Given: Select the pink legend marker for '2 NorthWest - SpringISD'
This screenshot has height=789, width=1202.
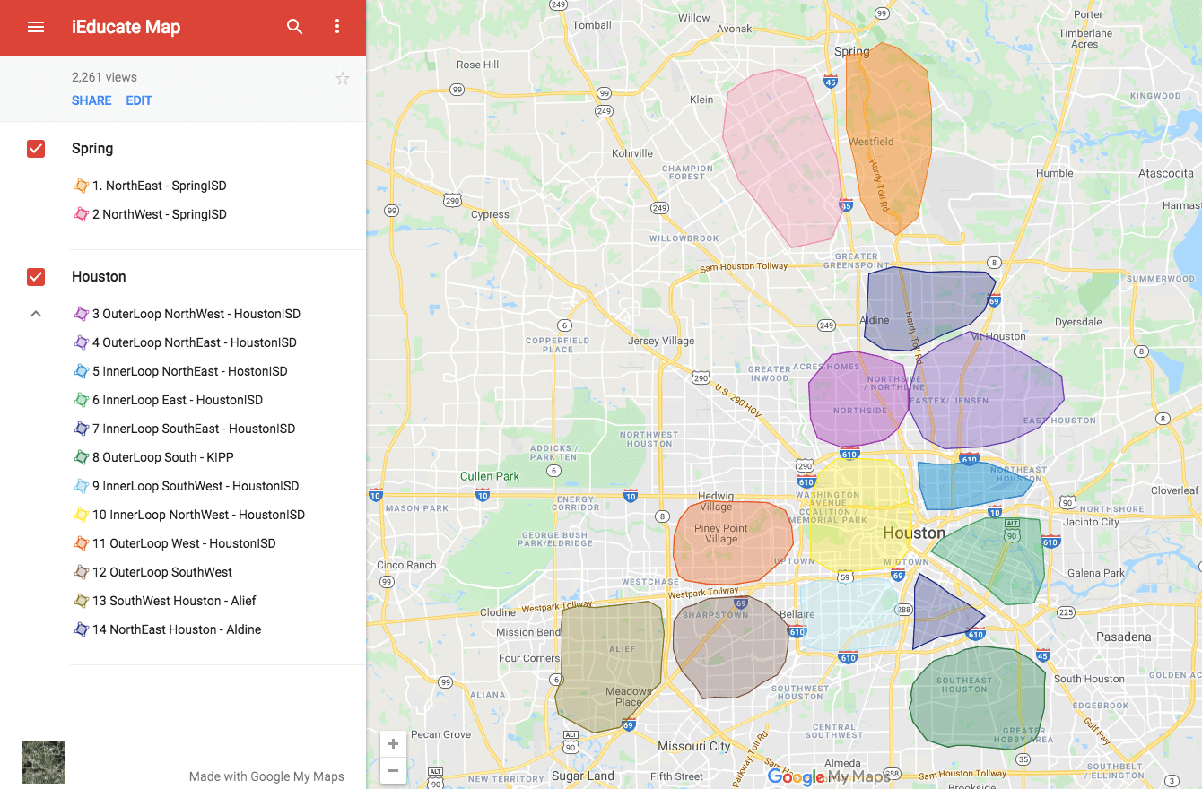Looking at the screenshot, I should (x=81, y=214).
